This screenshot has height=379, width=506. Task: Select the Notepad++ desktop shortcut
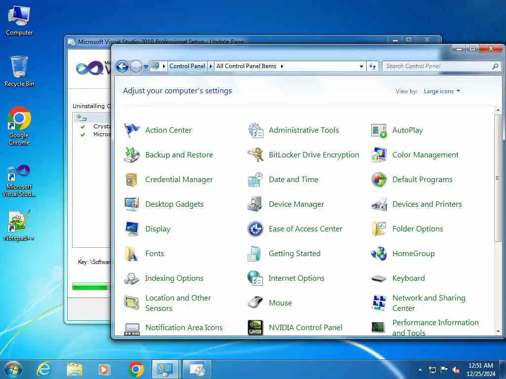pos(18,225)
